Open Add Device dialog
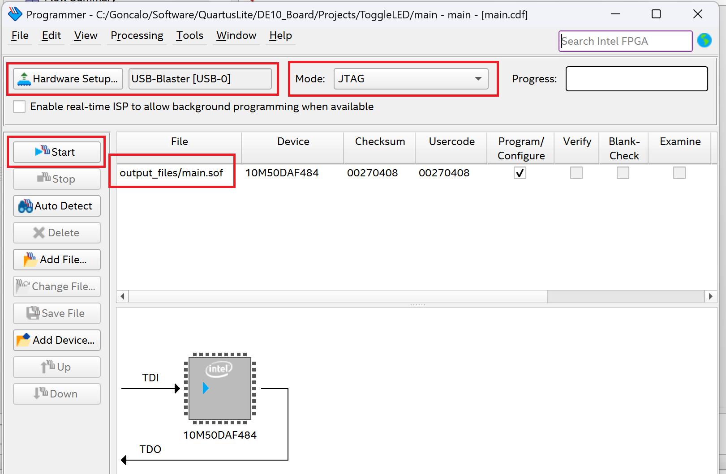The width and height of the screenshot is (726, 474). click(x=57, y=340)
